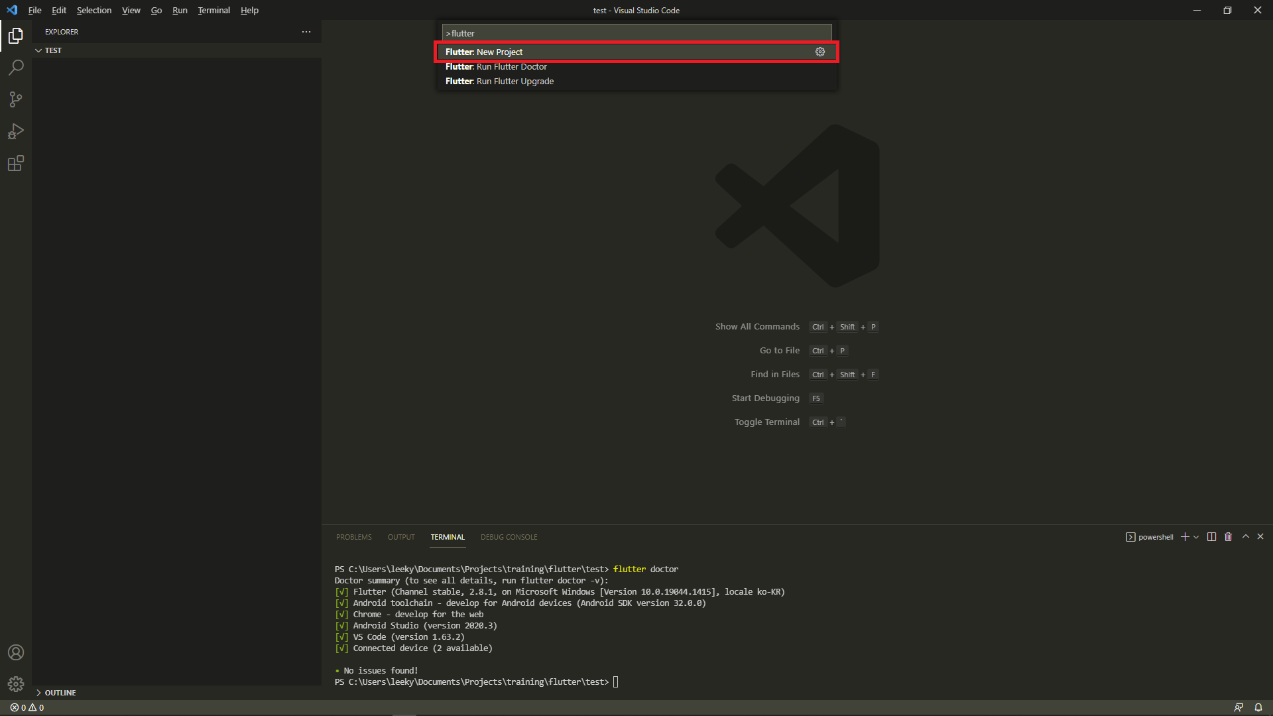
Task: Add a new terminal with plus icon
Action: [x=1185, y=537]
